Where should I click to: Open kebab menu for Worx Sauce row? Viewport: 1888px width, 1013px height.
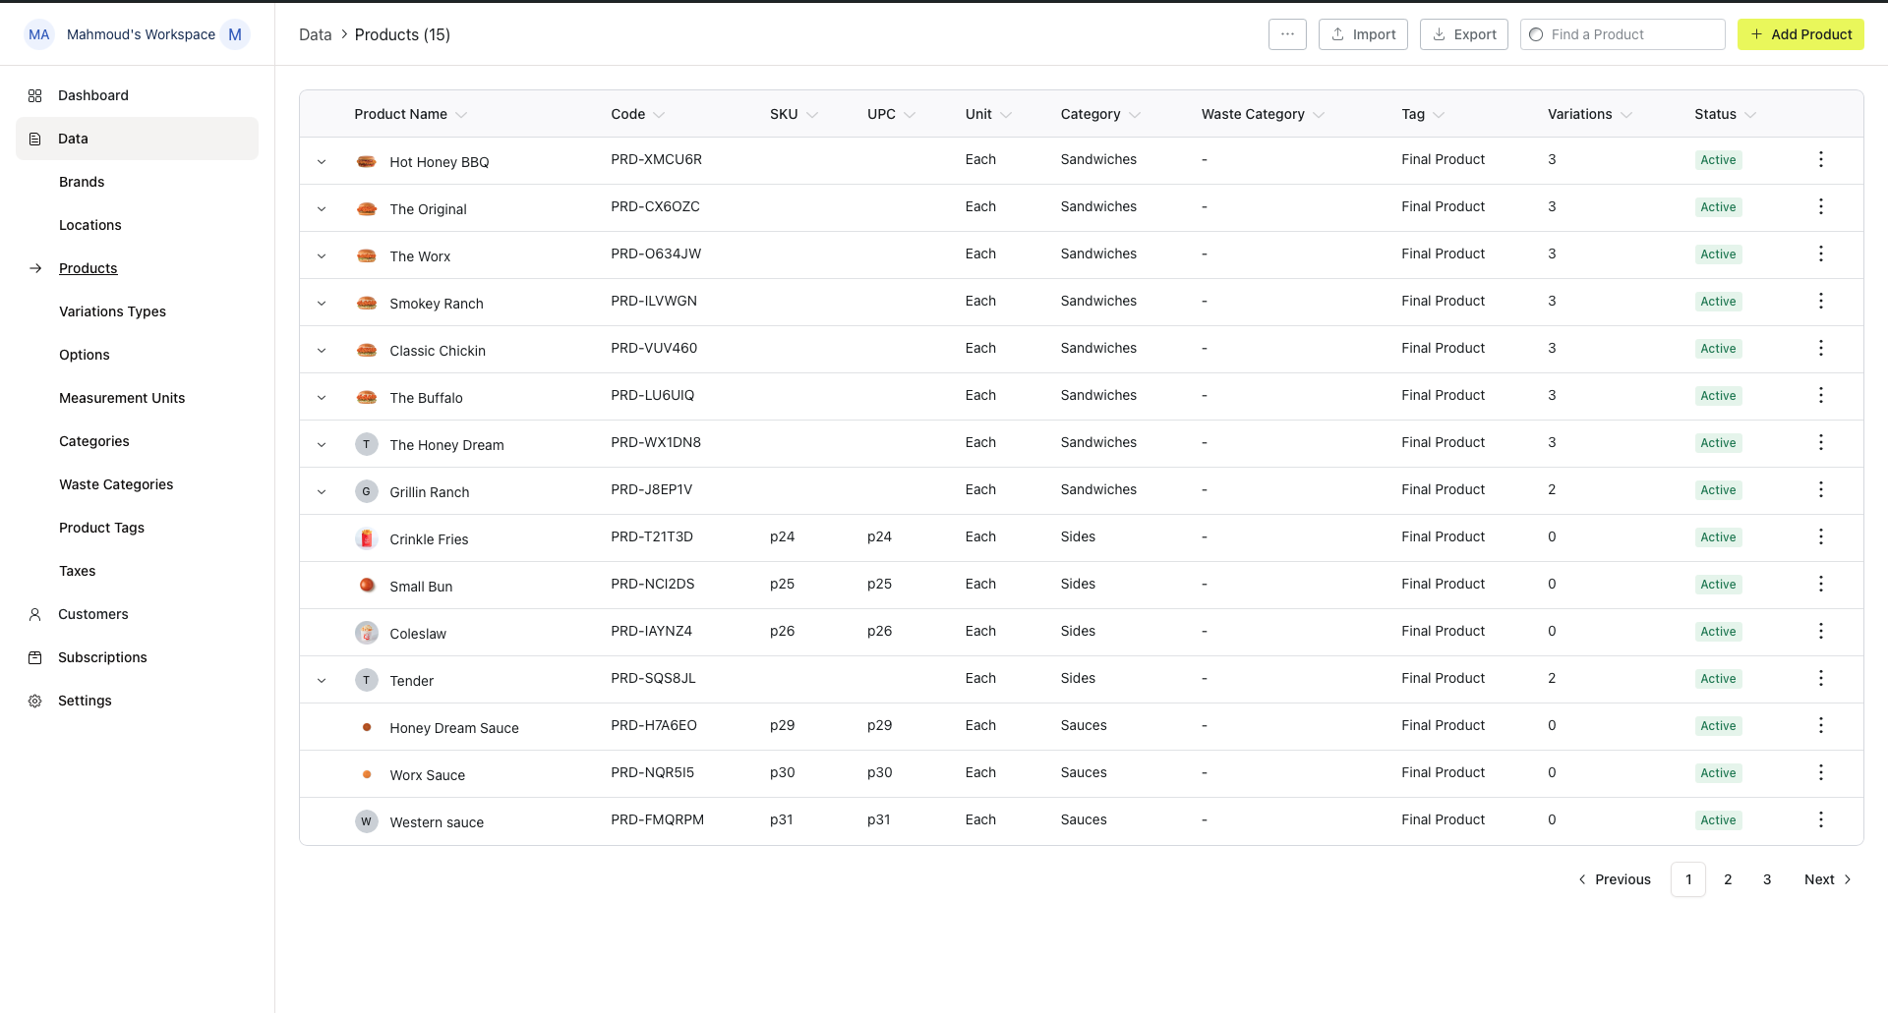1820,772
